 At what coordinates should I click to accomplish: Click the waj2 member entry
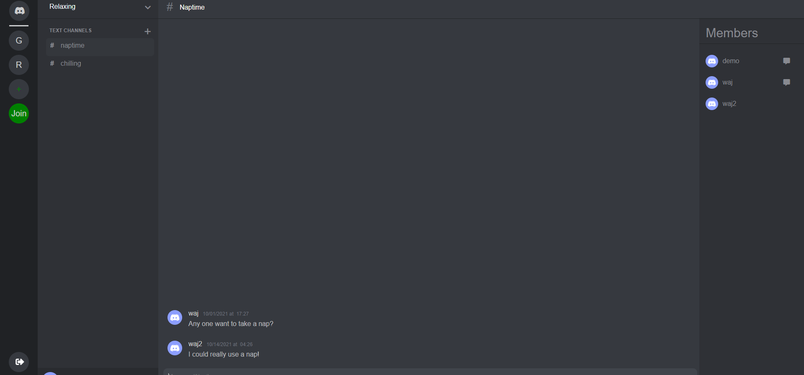point(750,104)
